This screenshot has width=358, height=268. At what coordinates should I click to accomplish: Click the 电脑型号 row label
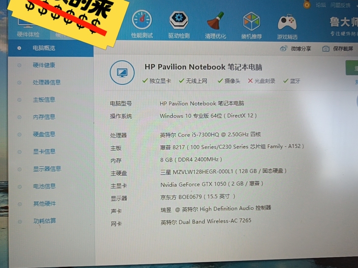pos(121,104)
